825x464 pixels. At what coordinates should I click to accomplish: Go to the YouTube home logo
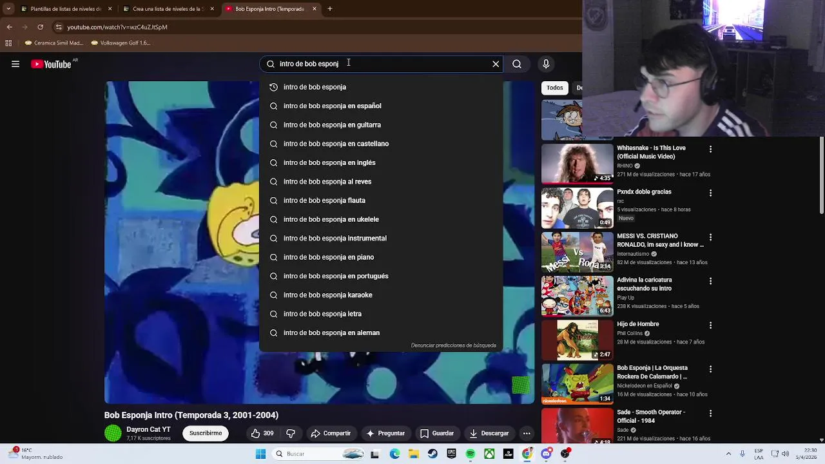tap(51, 64)
